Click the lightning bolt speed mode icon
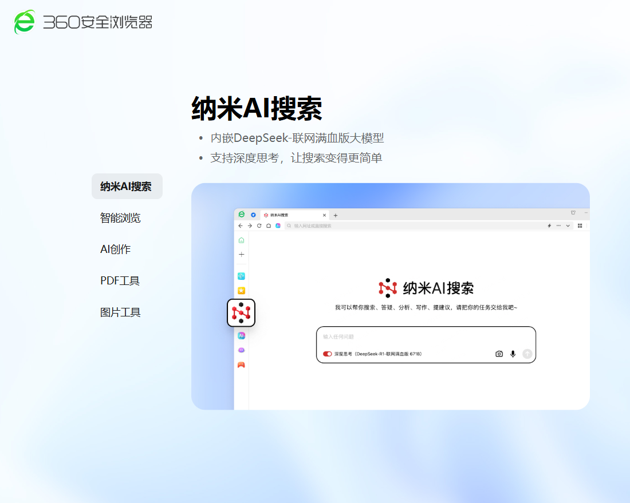This screenshot has width=630, height=503. (x=549, y=225)
